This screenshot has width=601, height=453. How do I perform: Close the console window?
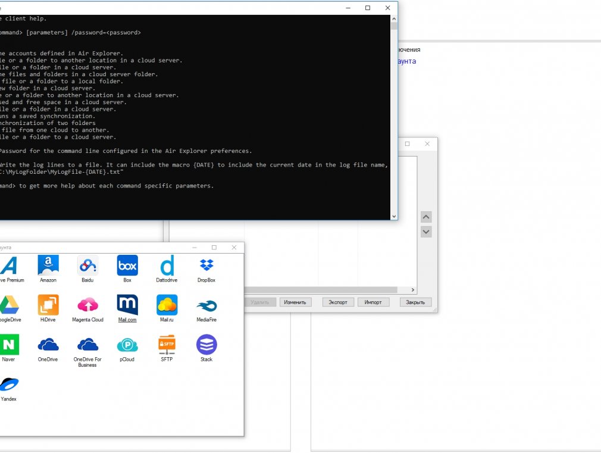point(387,8)
